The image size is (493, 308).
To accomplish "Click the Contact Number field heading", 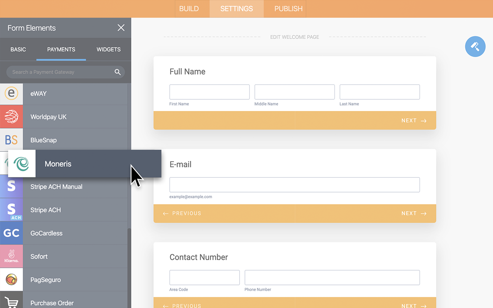I will click(199, 257).
